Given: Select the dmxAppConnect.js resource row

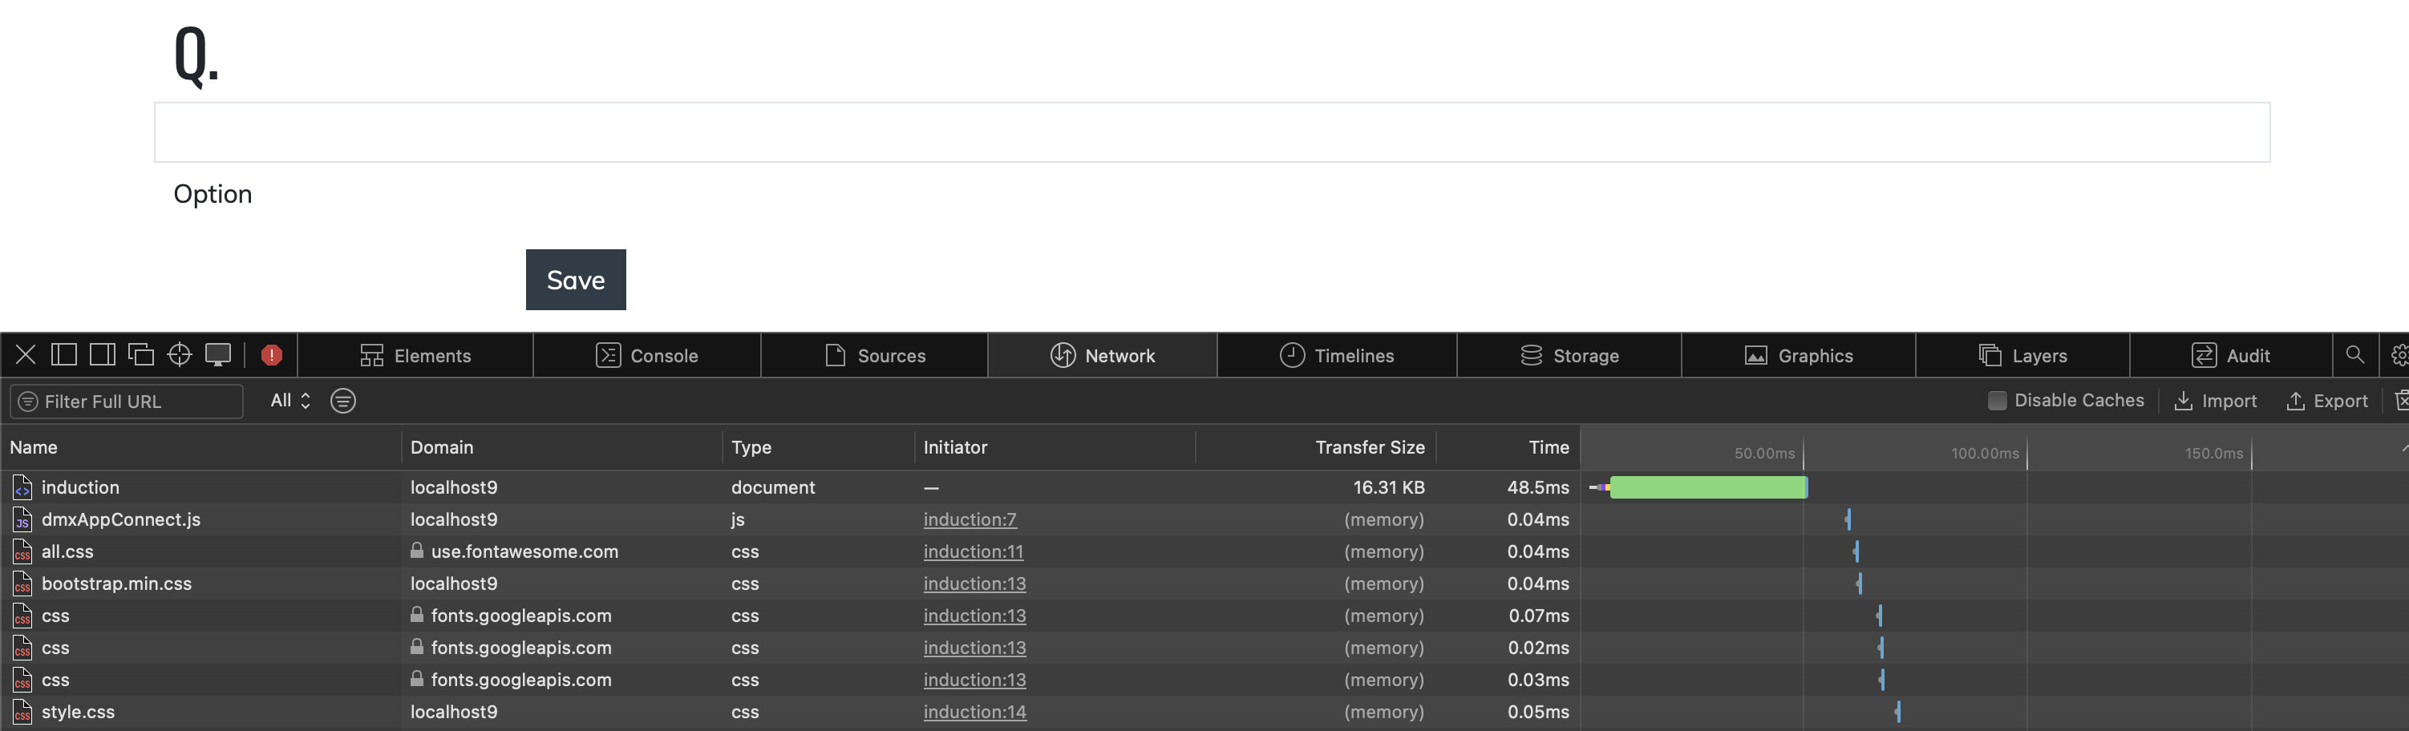Looking at the screenshot, I should pyautogui.click(x=1204, y=519).
